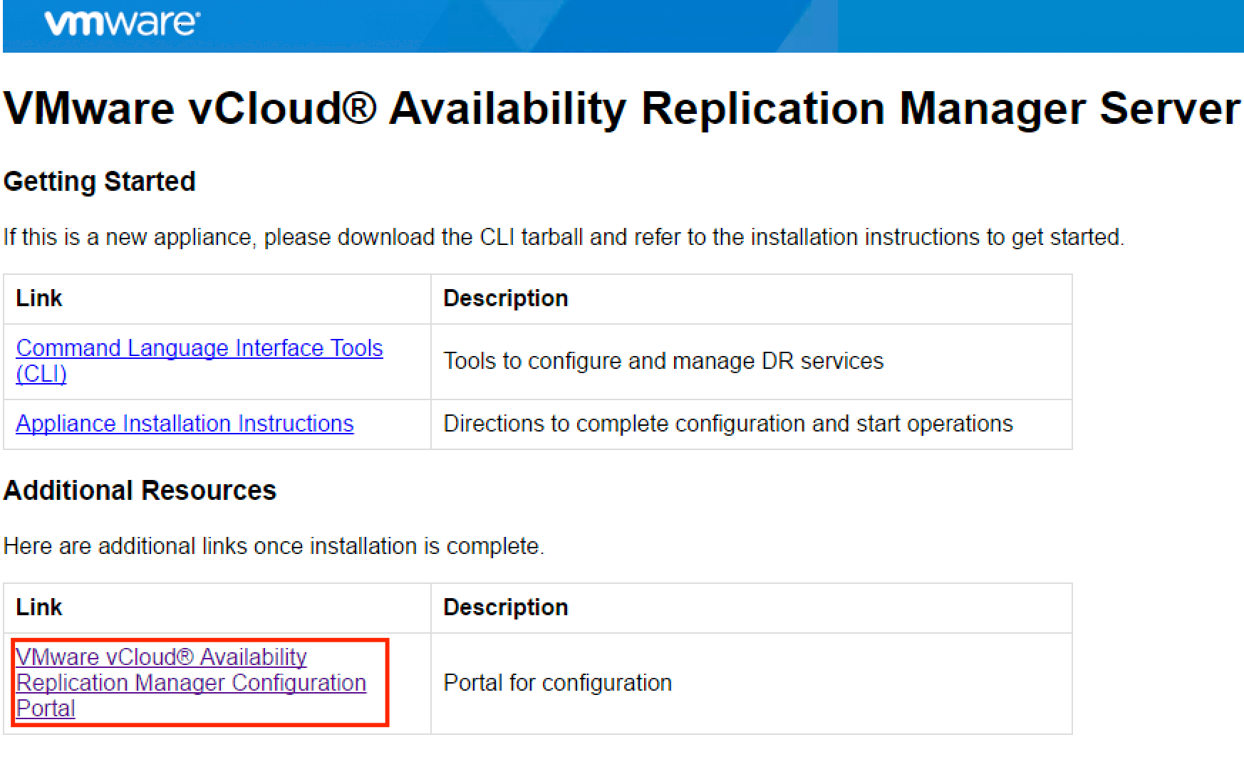Open the Replication Manager Configuration Portal link
Image resolution: width=1244 pixels, height=779 pixels.
point(190,683)
